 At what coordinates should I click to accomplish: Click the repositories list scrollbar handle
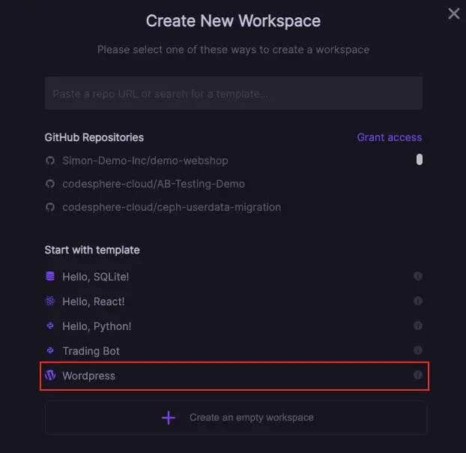(x=420, y=159)
